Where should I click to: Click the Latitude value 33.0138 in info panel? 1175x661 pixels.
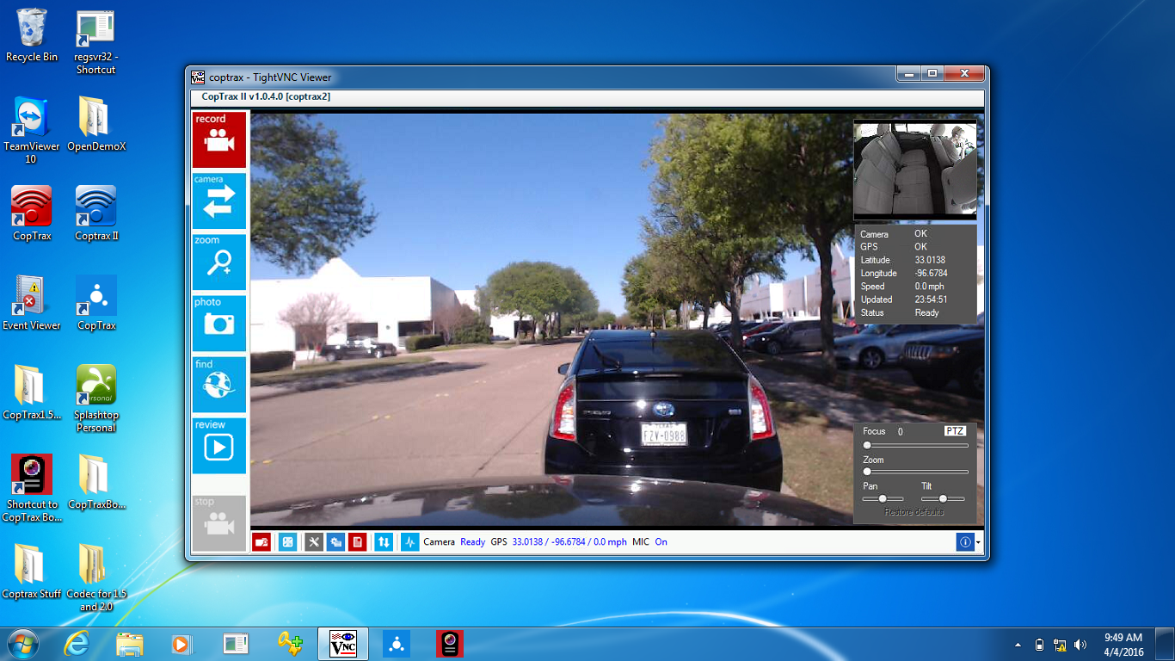pyautogui.click(x=930, y=260)
